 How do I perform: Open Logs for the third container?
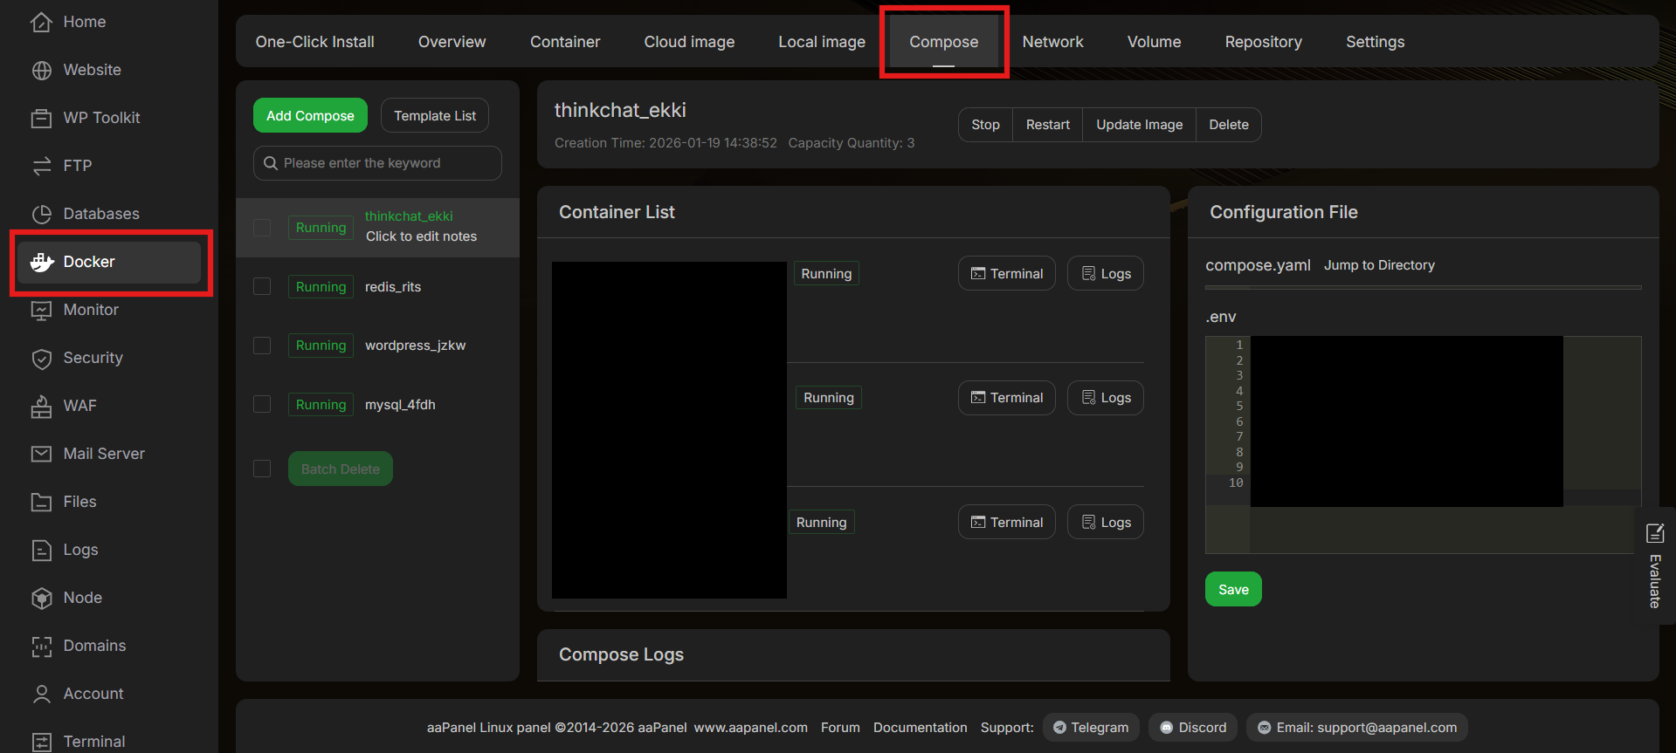click(x=1106, y=522)
